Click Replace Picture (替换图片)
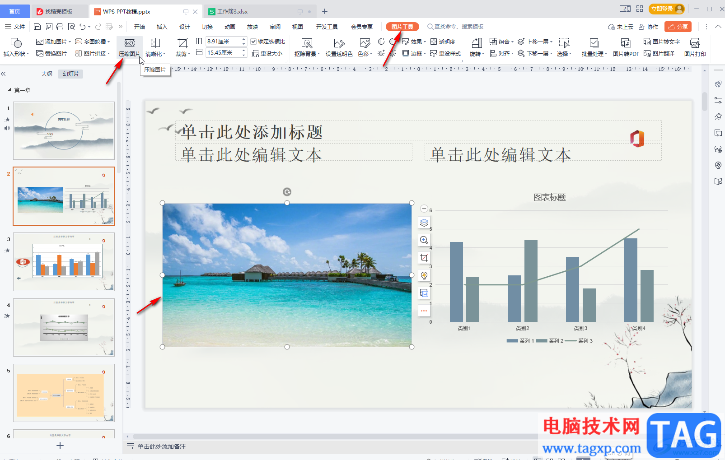 (51, 53)
